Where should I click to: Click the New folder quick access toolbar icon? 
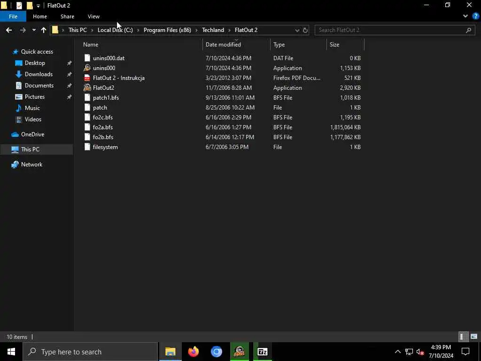pos(30,6)
